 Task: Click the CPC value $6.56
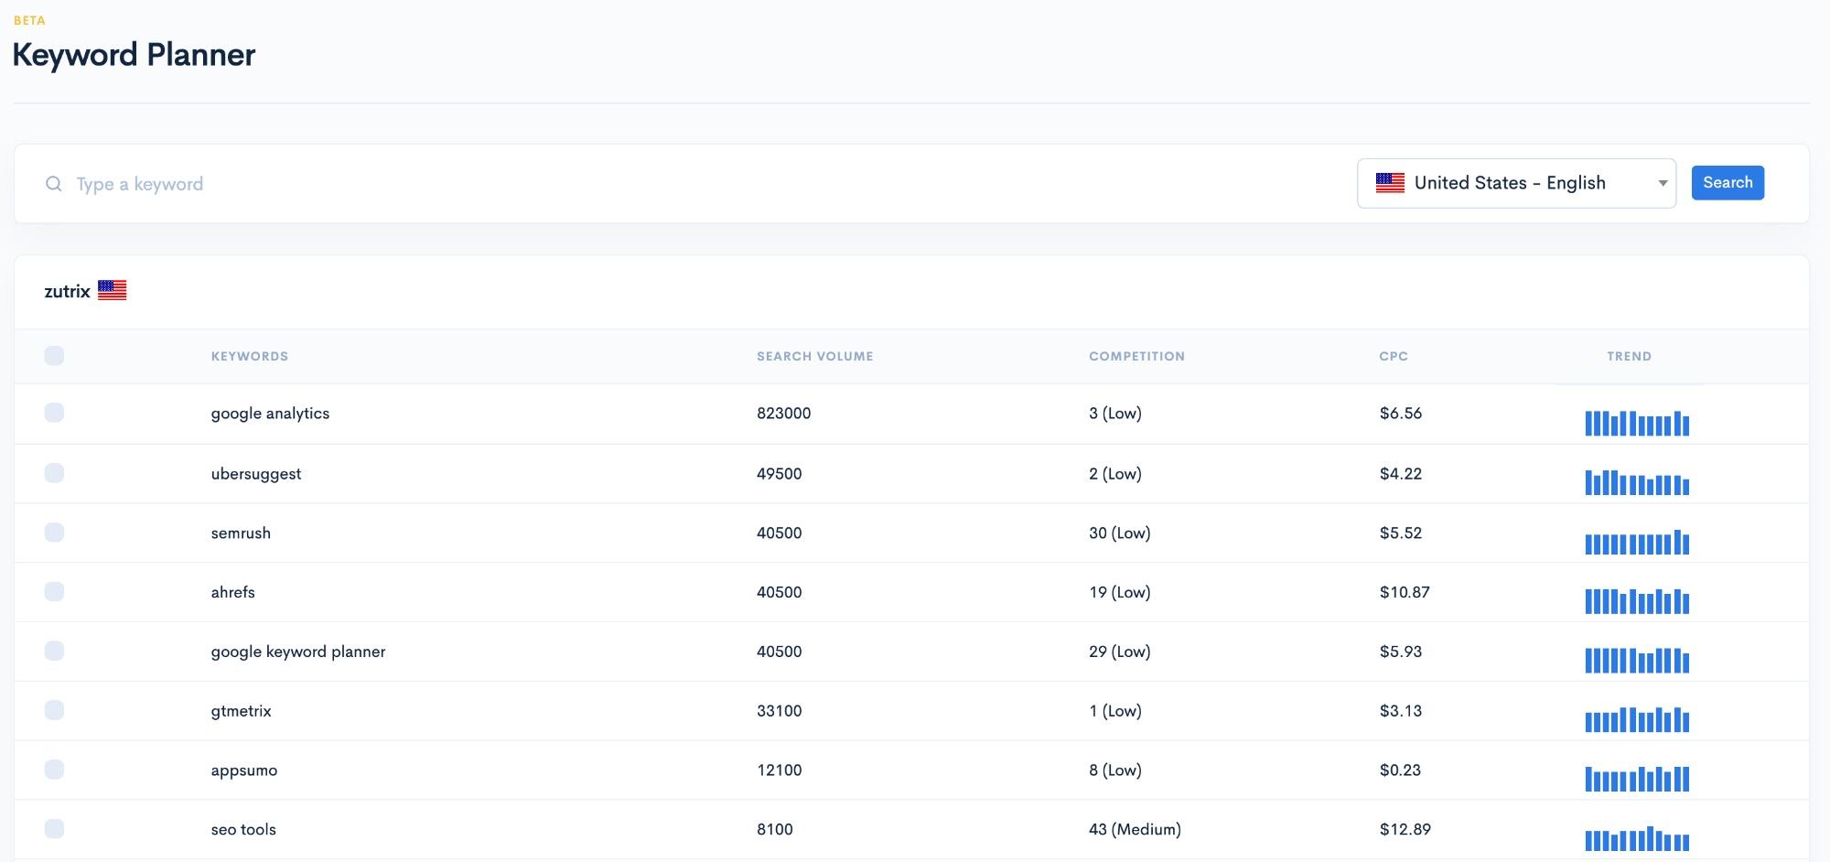point(1401,413)
